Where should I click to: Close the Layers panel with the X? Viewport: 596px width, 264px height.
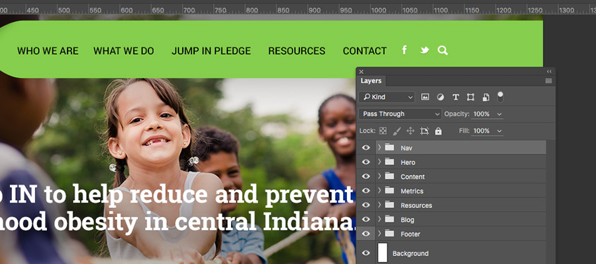tap(361, 71)
